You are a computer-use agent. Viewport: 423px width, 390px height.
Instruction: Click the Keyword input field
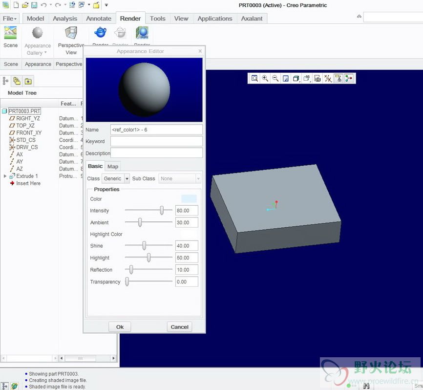click(156, 141)
